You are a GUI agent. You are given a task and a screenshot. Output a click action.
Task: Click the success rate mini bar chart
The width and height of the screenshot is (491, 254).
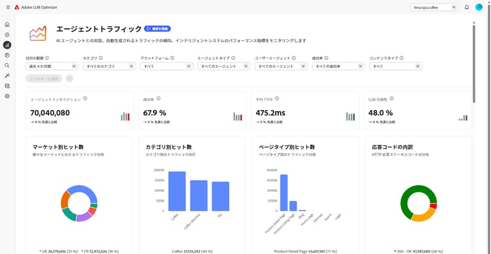[x=238, y=117]
